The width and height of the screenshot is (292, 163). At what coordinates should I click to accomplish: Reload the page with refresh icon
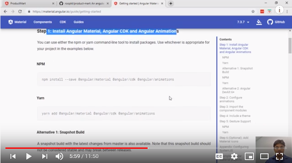[x=20, y=12]
